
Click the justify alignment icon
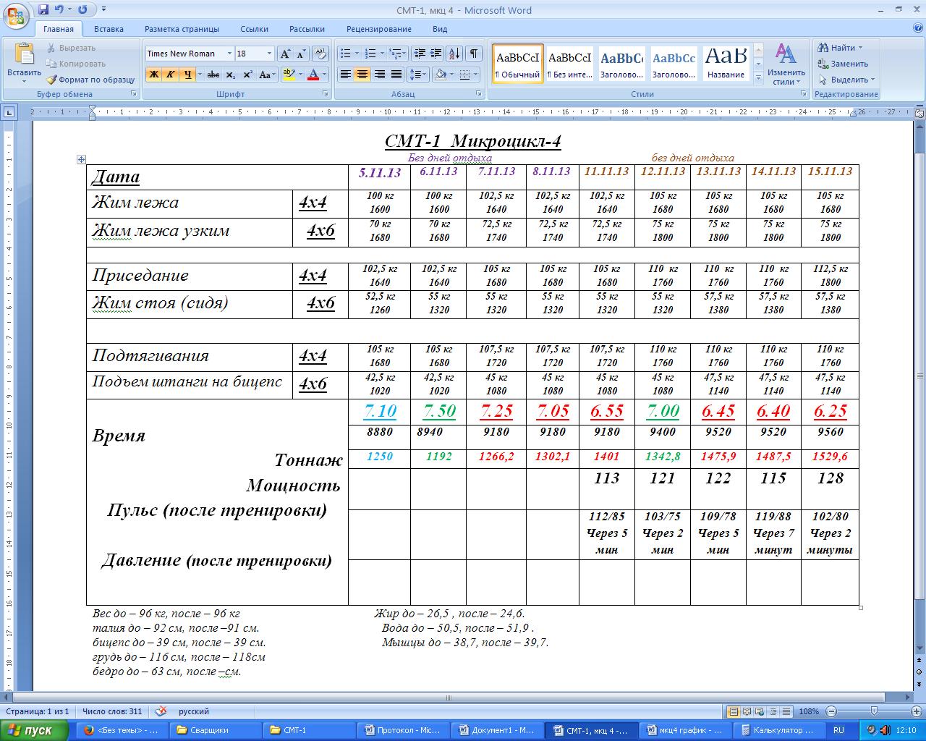[x=396, y=75]
